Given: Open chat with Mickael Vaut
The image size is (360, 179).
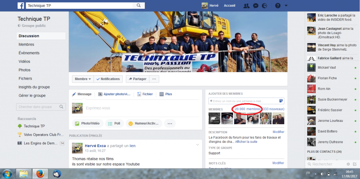Looking at the screenshot, I should [x=332, y=68].
